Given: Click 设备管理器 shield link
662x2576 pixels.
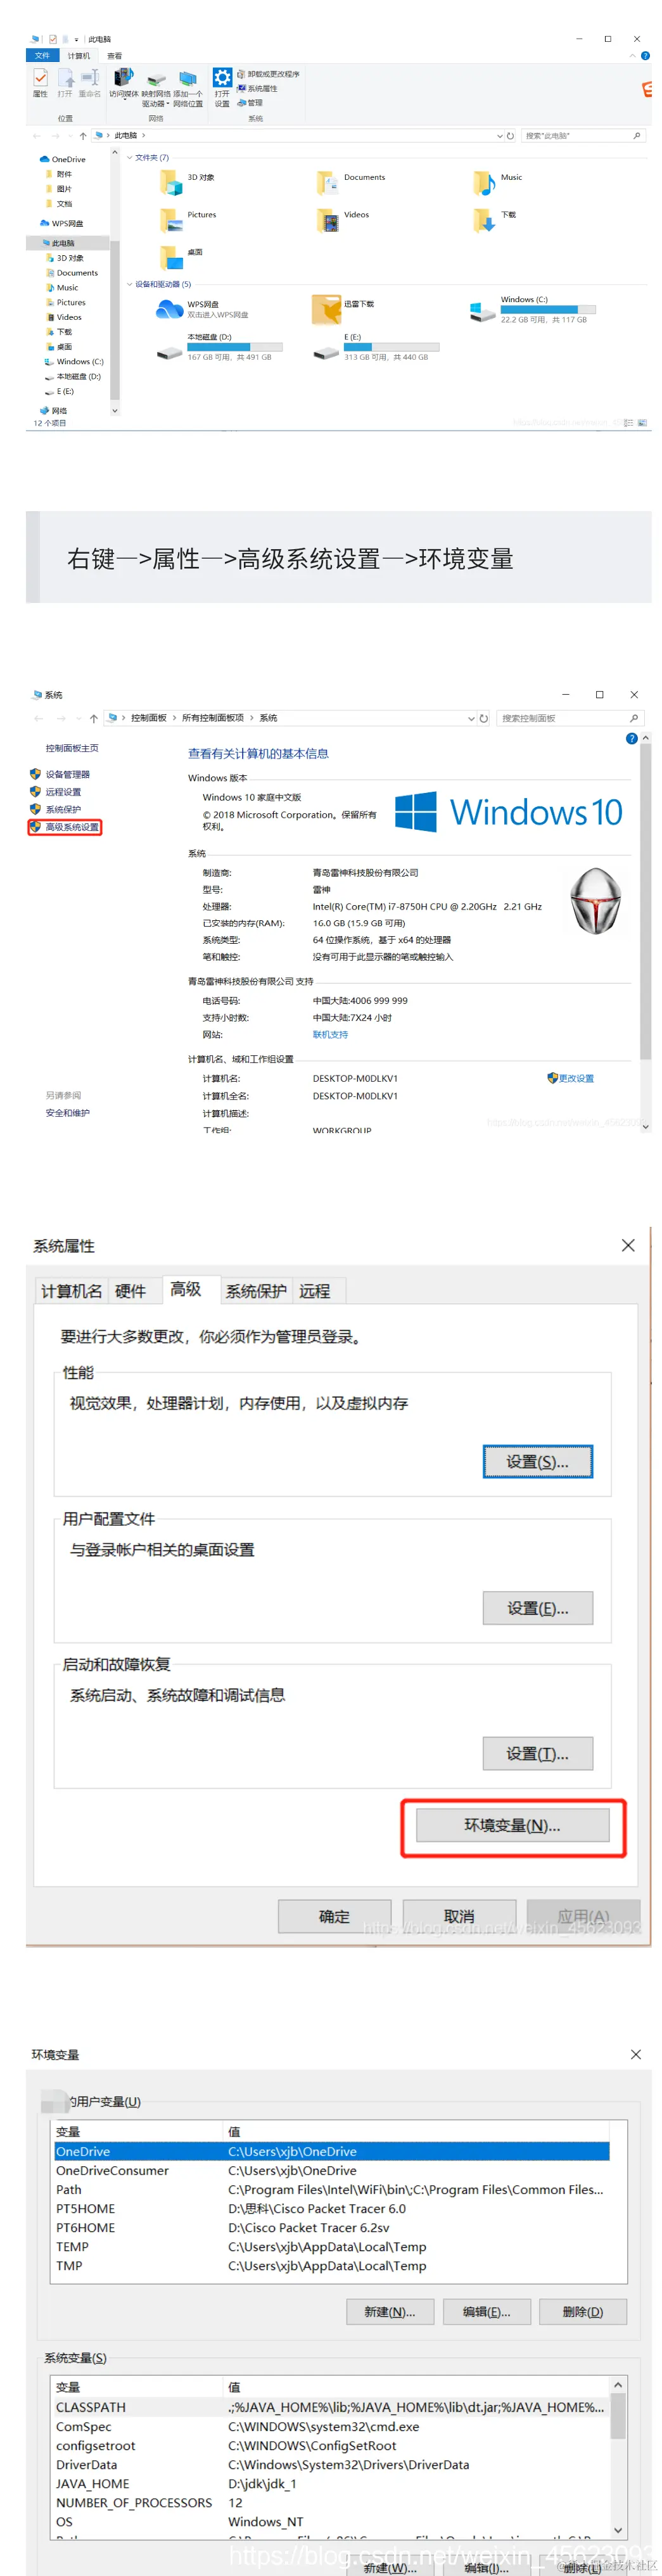Looking at the screenshot, I should [x=60, y=774].
